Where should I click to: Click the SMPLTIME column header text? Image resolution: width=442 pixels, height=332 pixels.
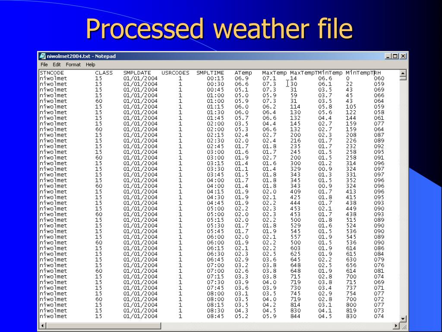click(210, 73)
